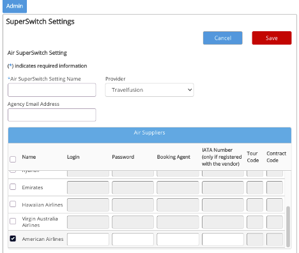Click the Hawaiian Airlines row label
299x253 pixels.
(x=42, y=205)
